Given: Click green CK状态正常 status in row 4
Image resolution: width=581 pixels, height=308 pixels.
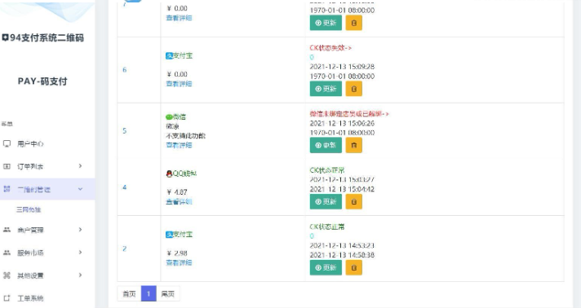Looking at the screenshot, I should point(327,170).
